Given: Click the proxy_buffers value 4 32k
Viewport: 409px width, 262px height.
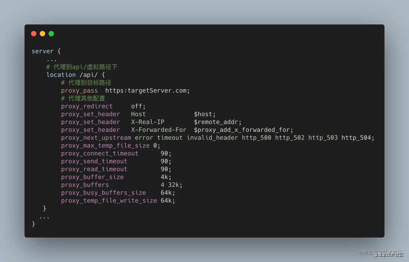Looking at the screenshot, I should (x=171, y=185).
